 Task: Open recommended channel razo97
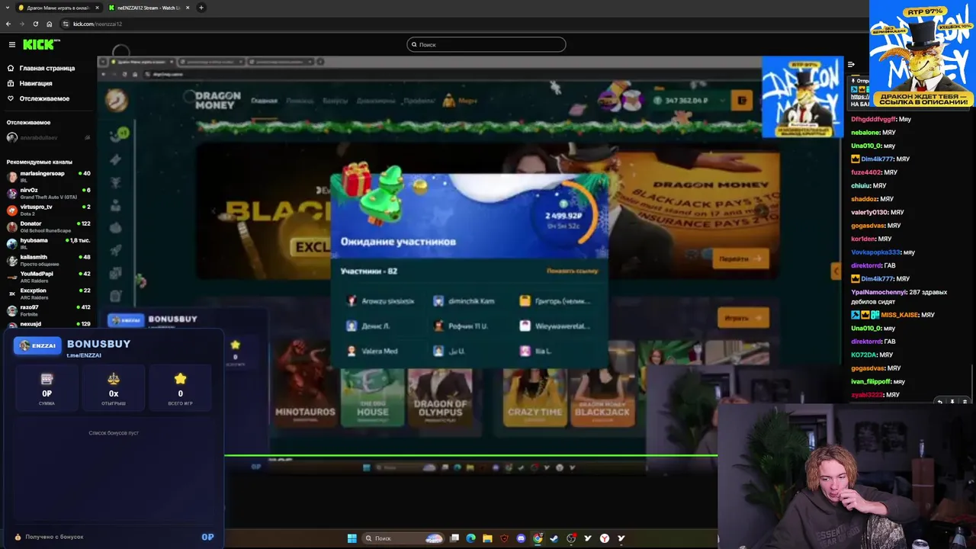point(48,310)
